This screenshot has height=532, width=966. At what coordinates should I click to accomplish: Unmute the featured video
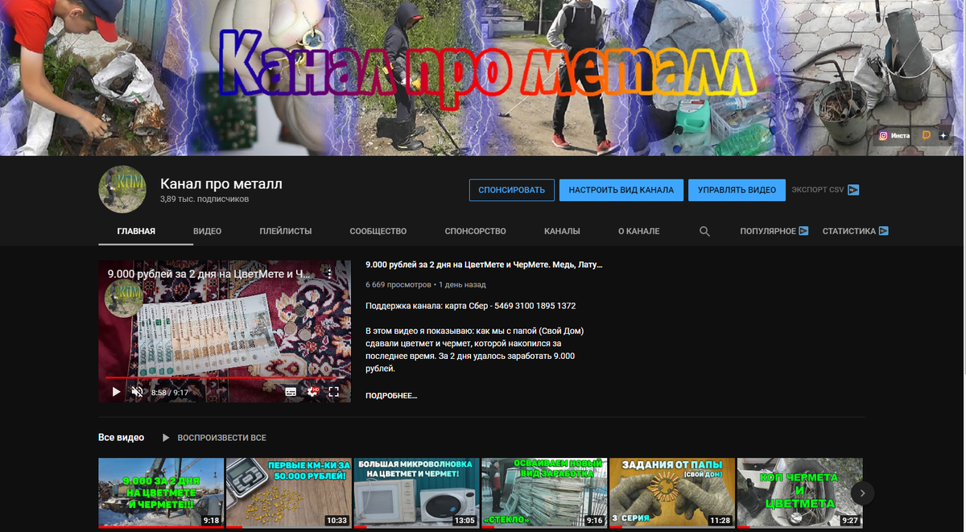pos(137,392)
